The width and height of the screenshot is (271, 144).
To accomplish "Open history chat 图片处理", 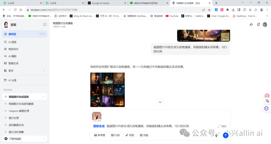I will pyautogui.click(x=25, y=118).
